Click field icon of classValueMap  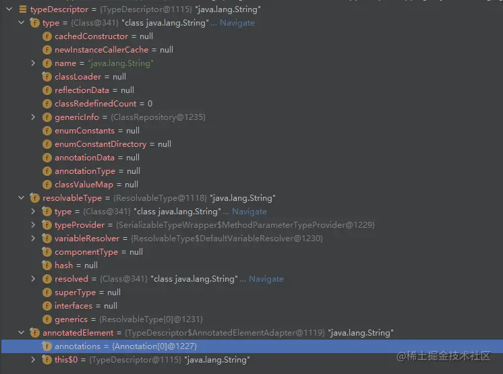click(47, 184)
